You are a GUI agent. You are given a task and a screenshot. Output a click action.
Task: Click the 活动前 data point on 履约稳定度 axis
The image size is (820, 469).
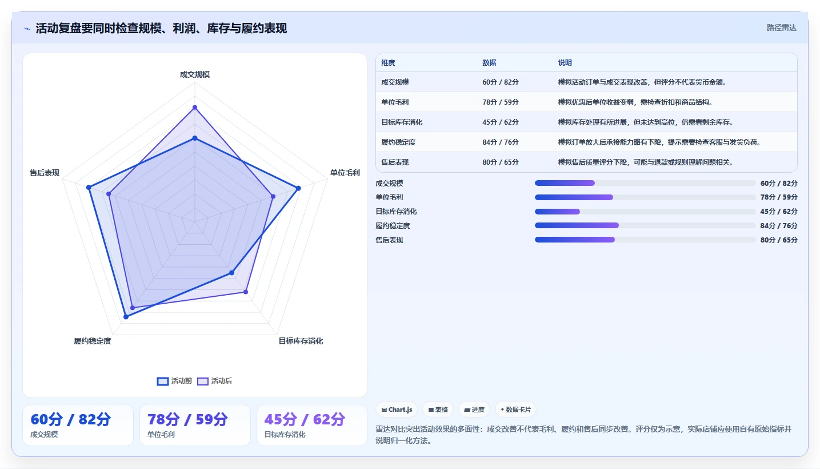126,316
